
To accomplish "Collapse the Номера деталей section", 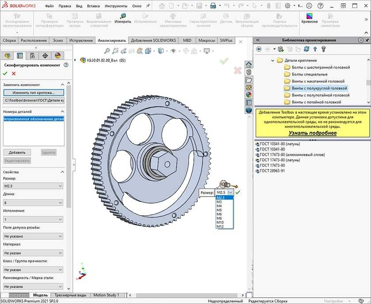I will click(x=62, y=112).
